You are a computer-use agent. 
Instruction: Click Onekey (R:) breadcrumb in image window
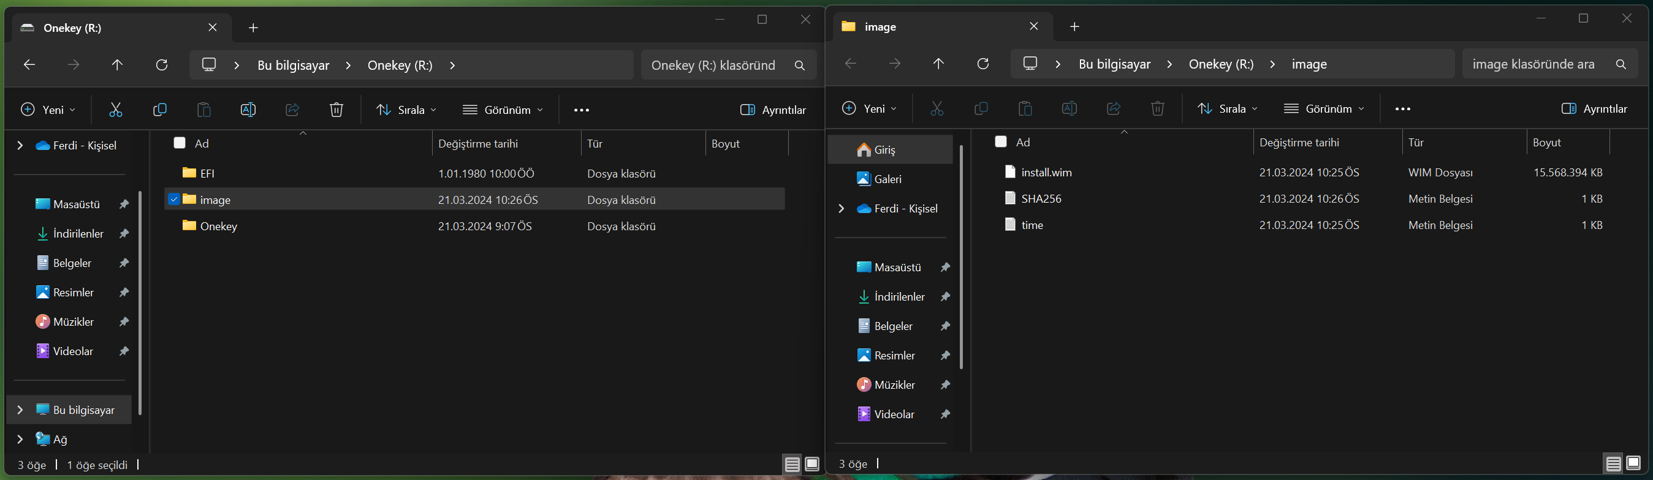tap(1221, 64)
